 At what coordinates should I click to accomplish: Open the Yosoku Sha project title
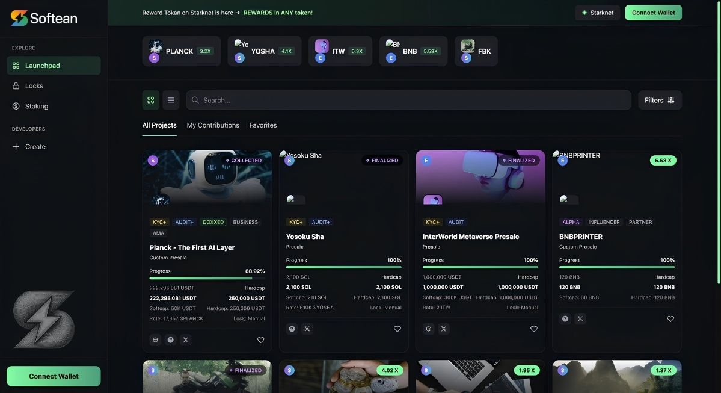click(305, 237)
